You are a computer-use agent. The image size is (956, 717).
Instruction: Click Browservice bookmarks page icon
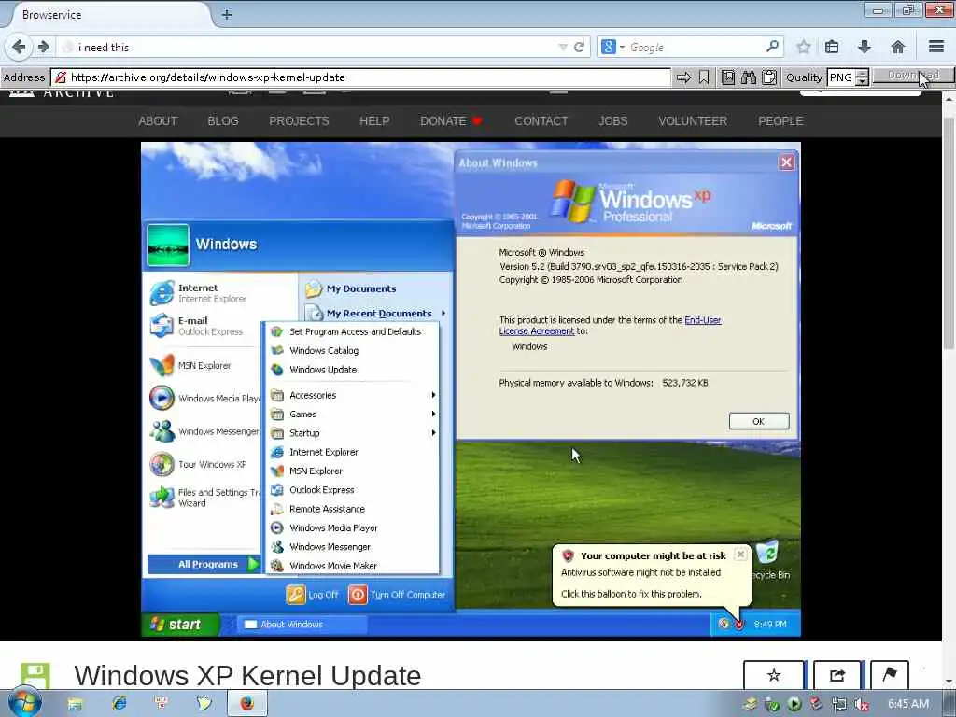[x=728, y=77]
